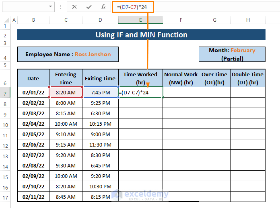The width and height of the screenshot is (280, 208).
Task: Click the formula bar text =(D7-C7)*24
Action: point(132,7)
